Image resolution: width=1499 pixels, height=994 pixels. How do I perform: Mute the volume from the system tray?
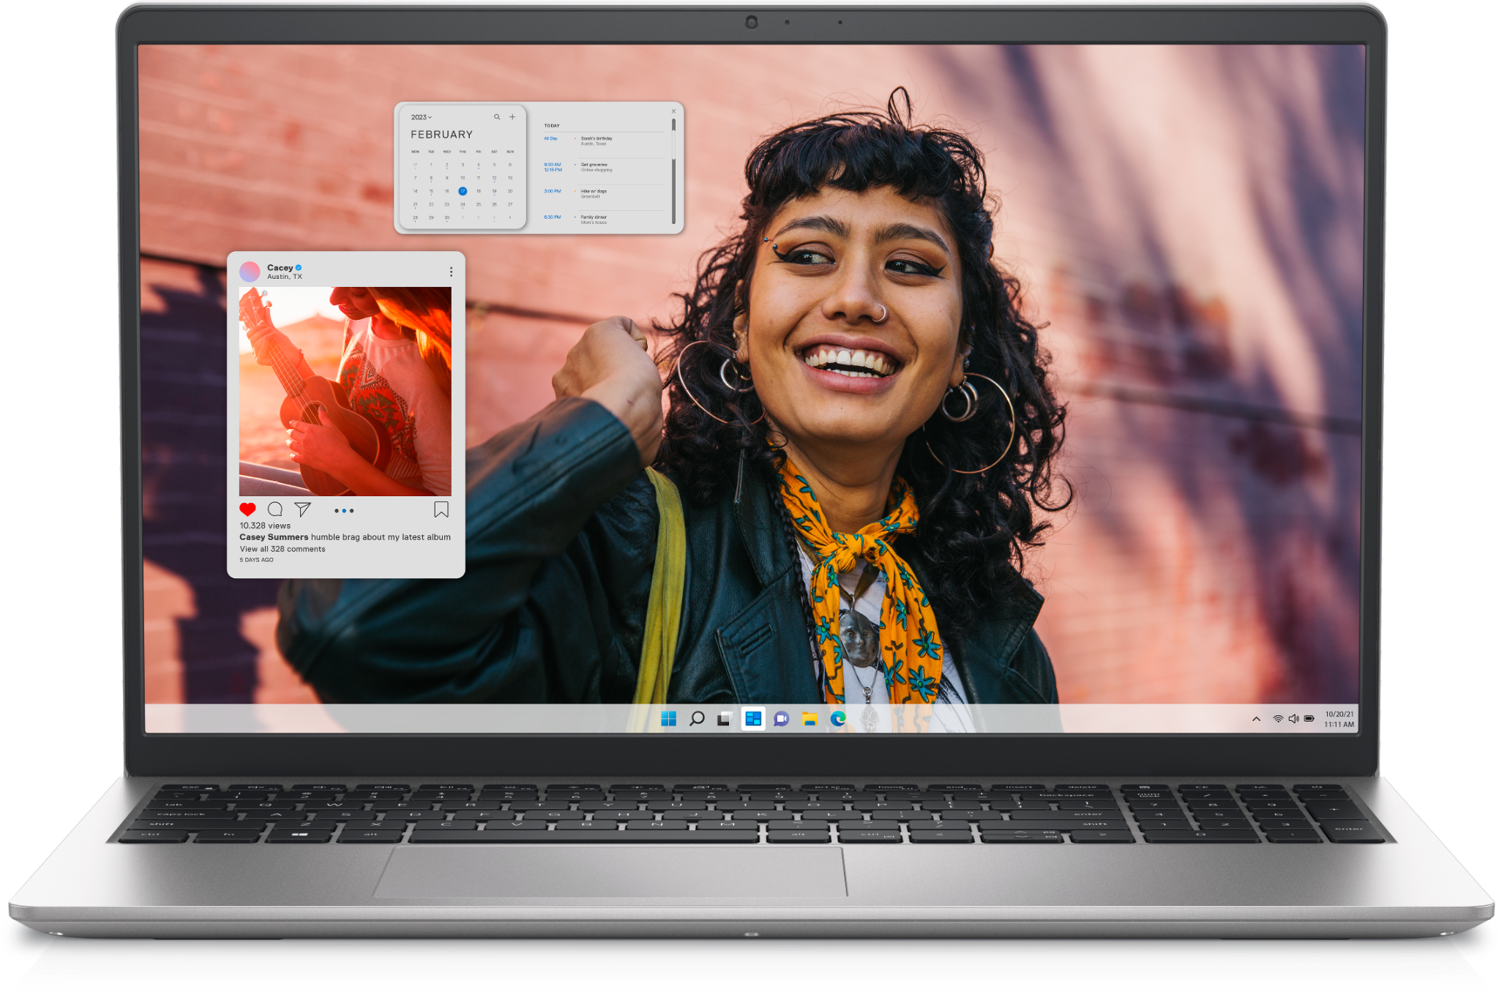(x=1293, y=719)
